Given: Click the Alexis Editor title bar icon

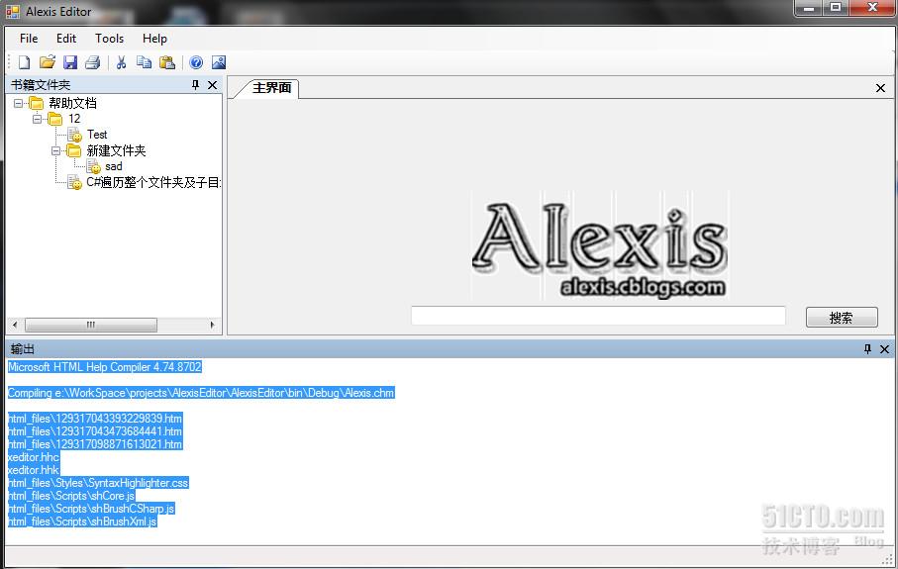Looking at the screenshot, I should pos(13,12).
